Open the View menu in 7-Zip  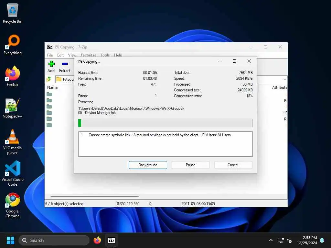tap(72, 55)
